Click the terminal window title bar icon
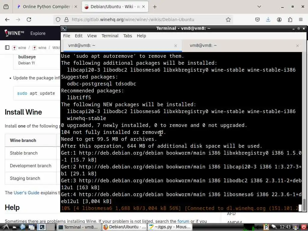Screen dimensions: 308x231 (x=64, y=29)
